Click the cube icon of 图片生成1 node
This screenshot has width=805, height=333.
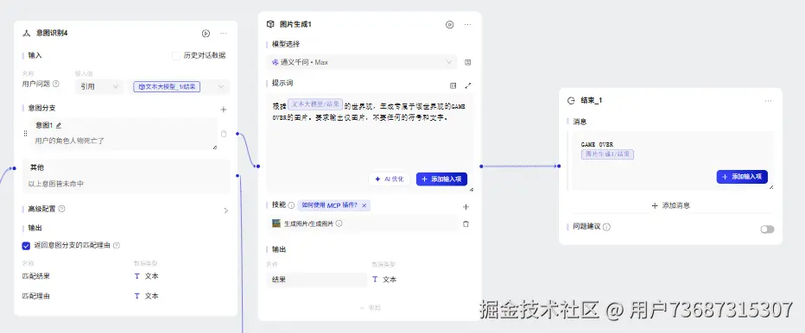270,24
